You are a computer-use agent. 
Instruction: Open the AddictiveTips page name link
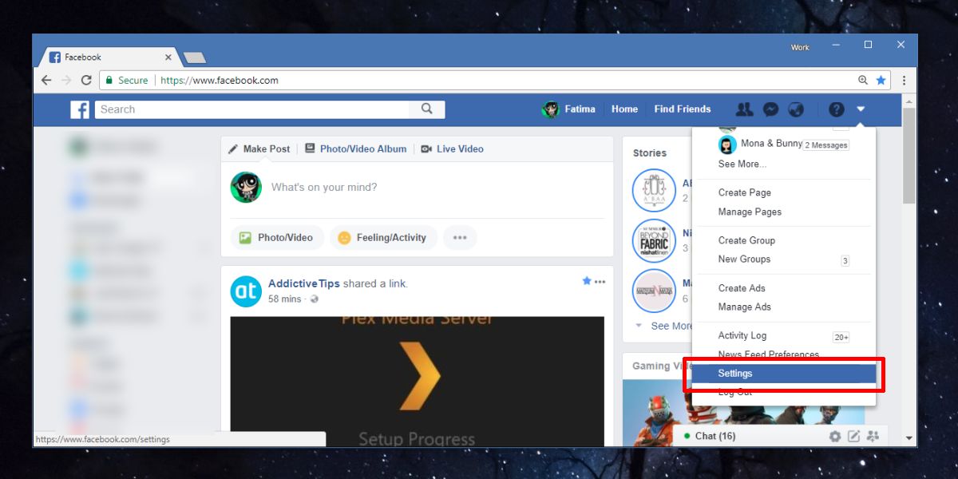(304, 283)
